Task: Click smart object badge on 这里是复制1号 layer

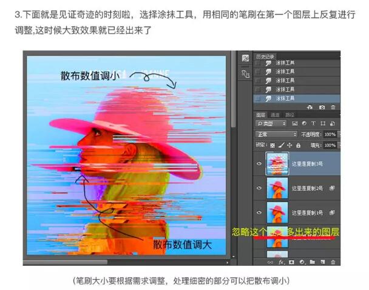Action: coord(332,213)
